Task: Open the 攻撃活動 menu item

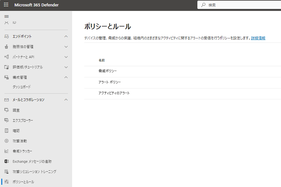Action: (20, 141)
